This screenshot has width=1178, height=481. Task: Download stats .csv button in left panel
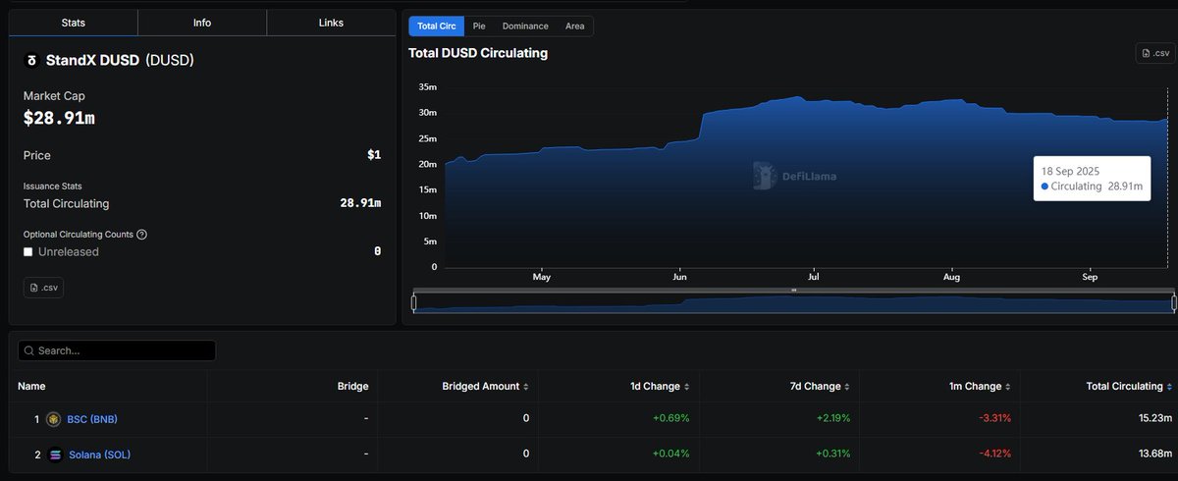pos(43,288)
